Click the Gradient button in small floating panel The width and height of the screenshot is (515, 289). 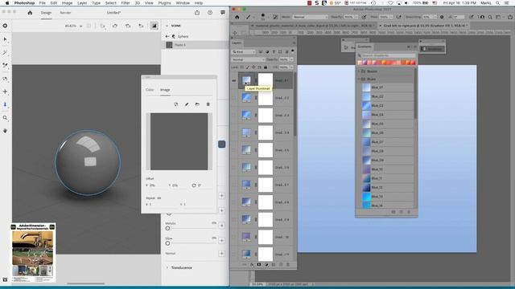[x=433, y=49]
